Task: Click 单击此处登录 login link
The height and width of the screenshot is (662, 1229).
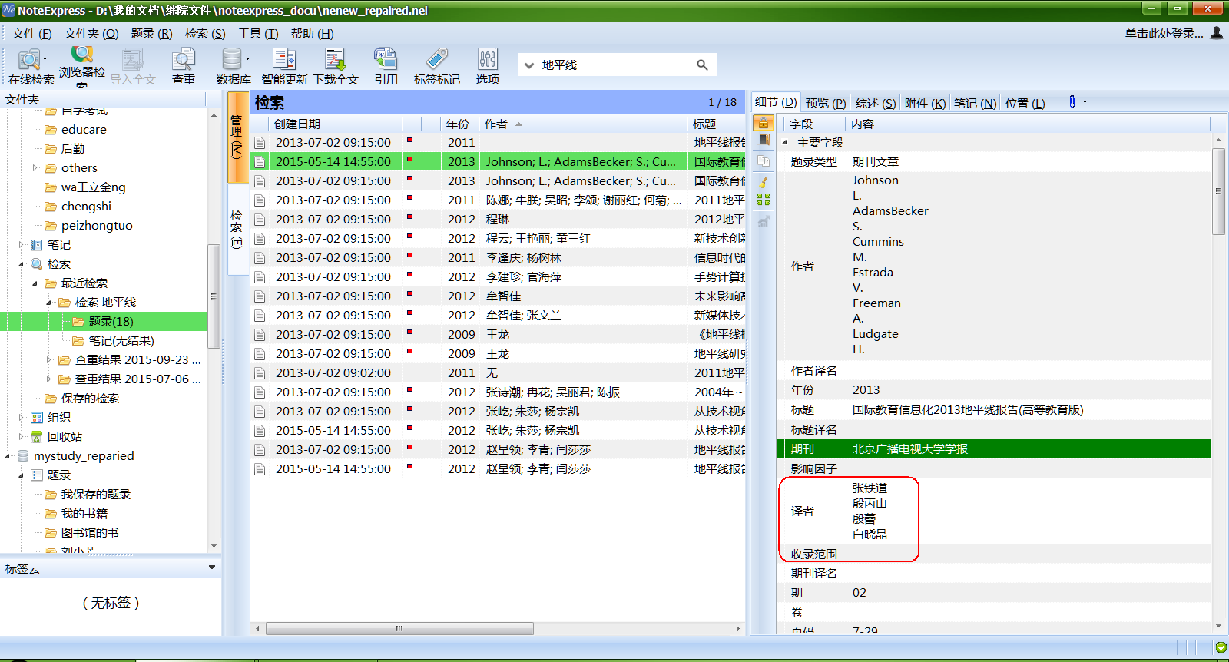Action: click(x=1164, y=34)
